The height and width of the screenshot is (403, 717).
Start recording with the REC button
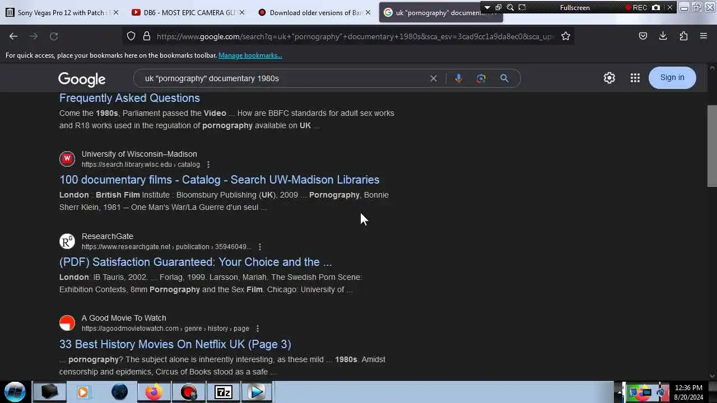click(x=636, y=7)
